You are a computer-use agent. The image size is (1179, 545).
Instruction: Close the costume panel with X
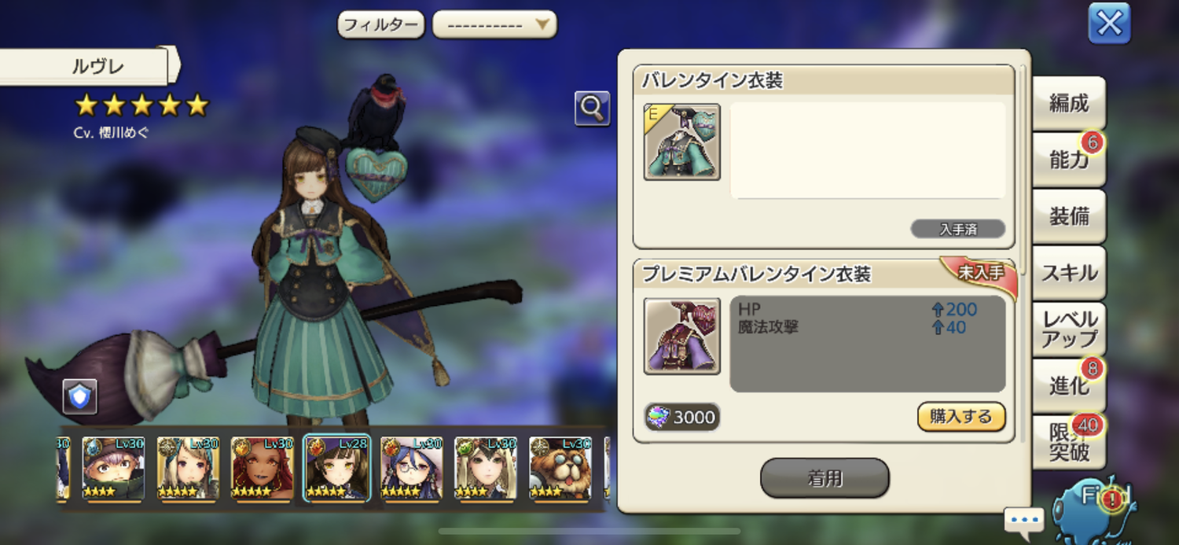point(1109,24)
